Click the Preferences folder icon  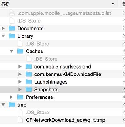pos(20,97)
